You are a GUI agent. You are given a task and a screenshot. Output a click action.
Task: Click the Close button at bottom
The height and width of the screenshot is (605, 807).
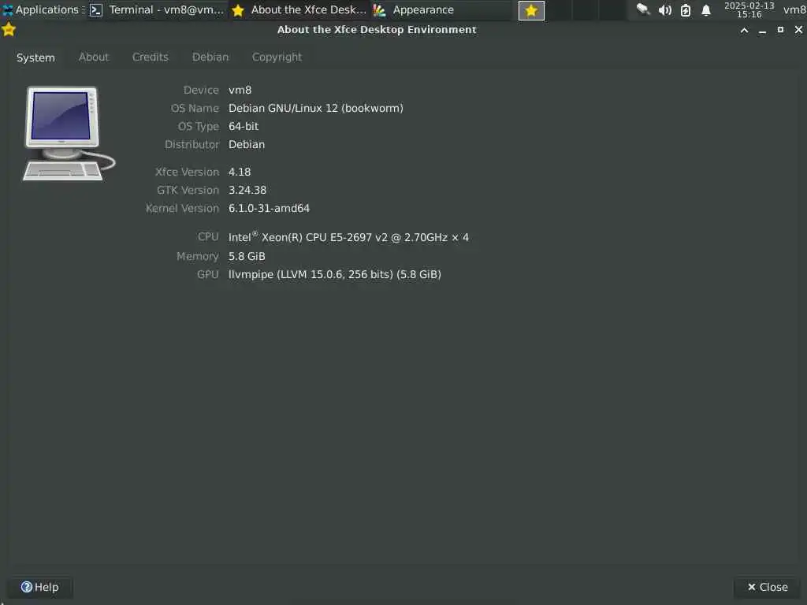768,587
